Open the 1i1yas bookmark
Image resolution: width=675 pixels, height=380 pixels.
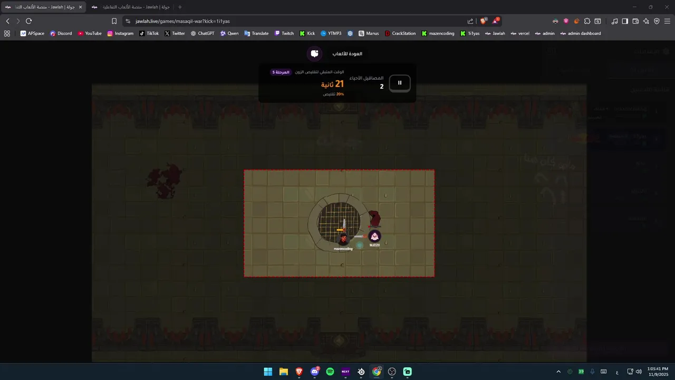coord(470,33)
